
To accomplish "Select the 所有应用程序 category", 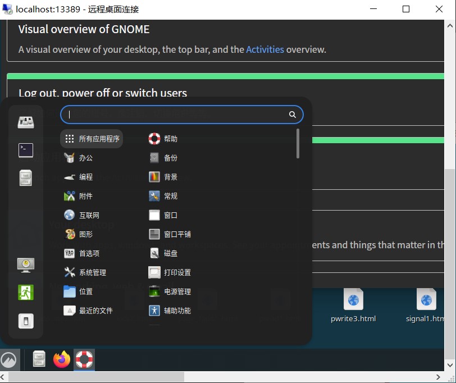I will [x=92, y=139].
